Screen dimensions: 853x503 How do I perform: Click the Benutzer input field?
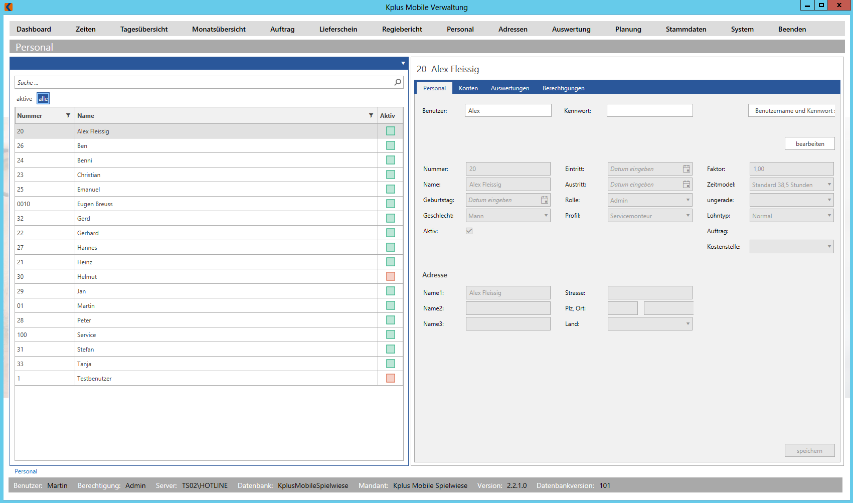pos(508,110)
